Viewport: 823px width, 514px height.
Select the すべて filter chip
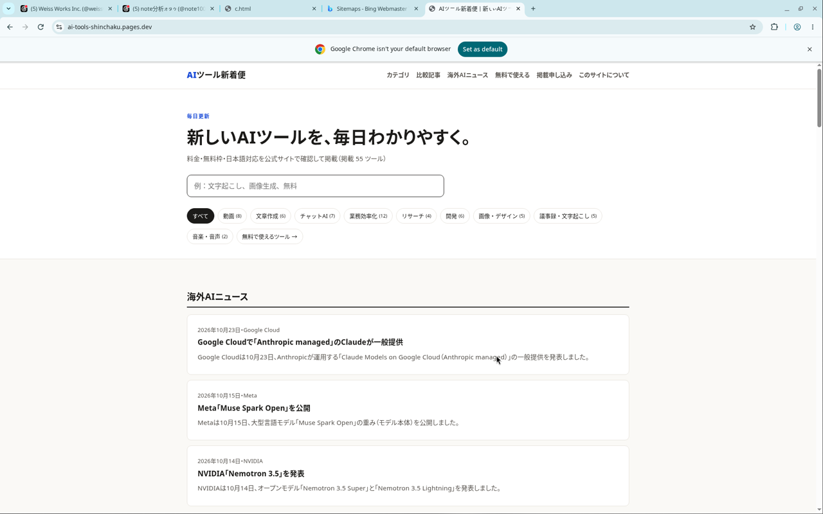point(201,216)
